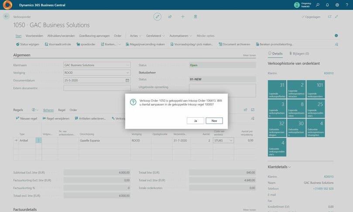Click Gazelle Espania description cell
The height and width of the screenshot is (212, 353).
click(104, 140)
